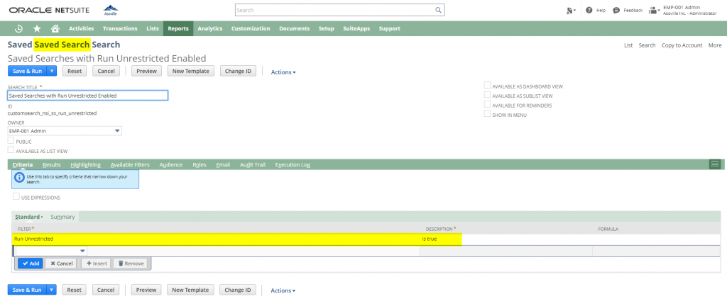Image resolution: width=727 pixels, height=301 pixels.
Task: Click the top Reset button
Action: tap(74, 72)
